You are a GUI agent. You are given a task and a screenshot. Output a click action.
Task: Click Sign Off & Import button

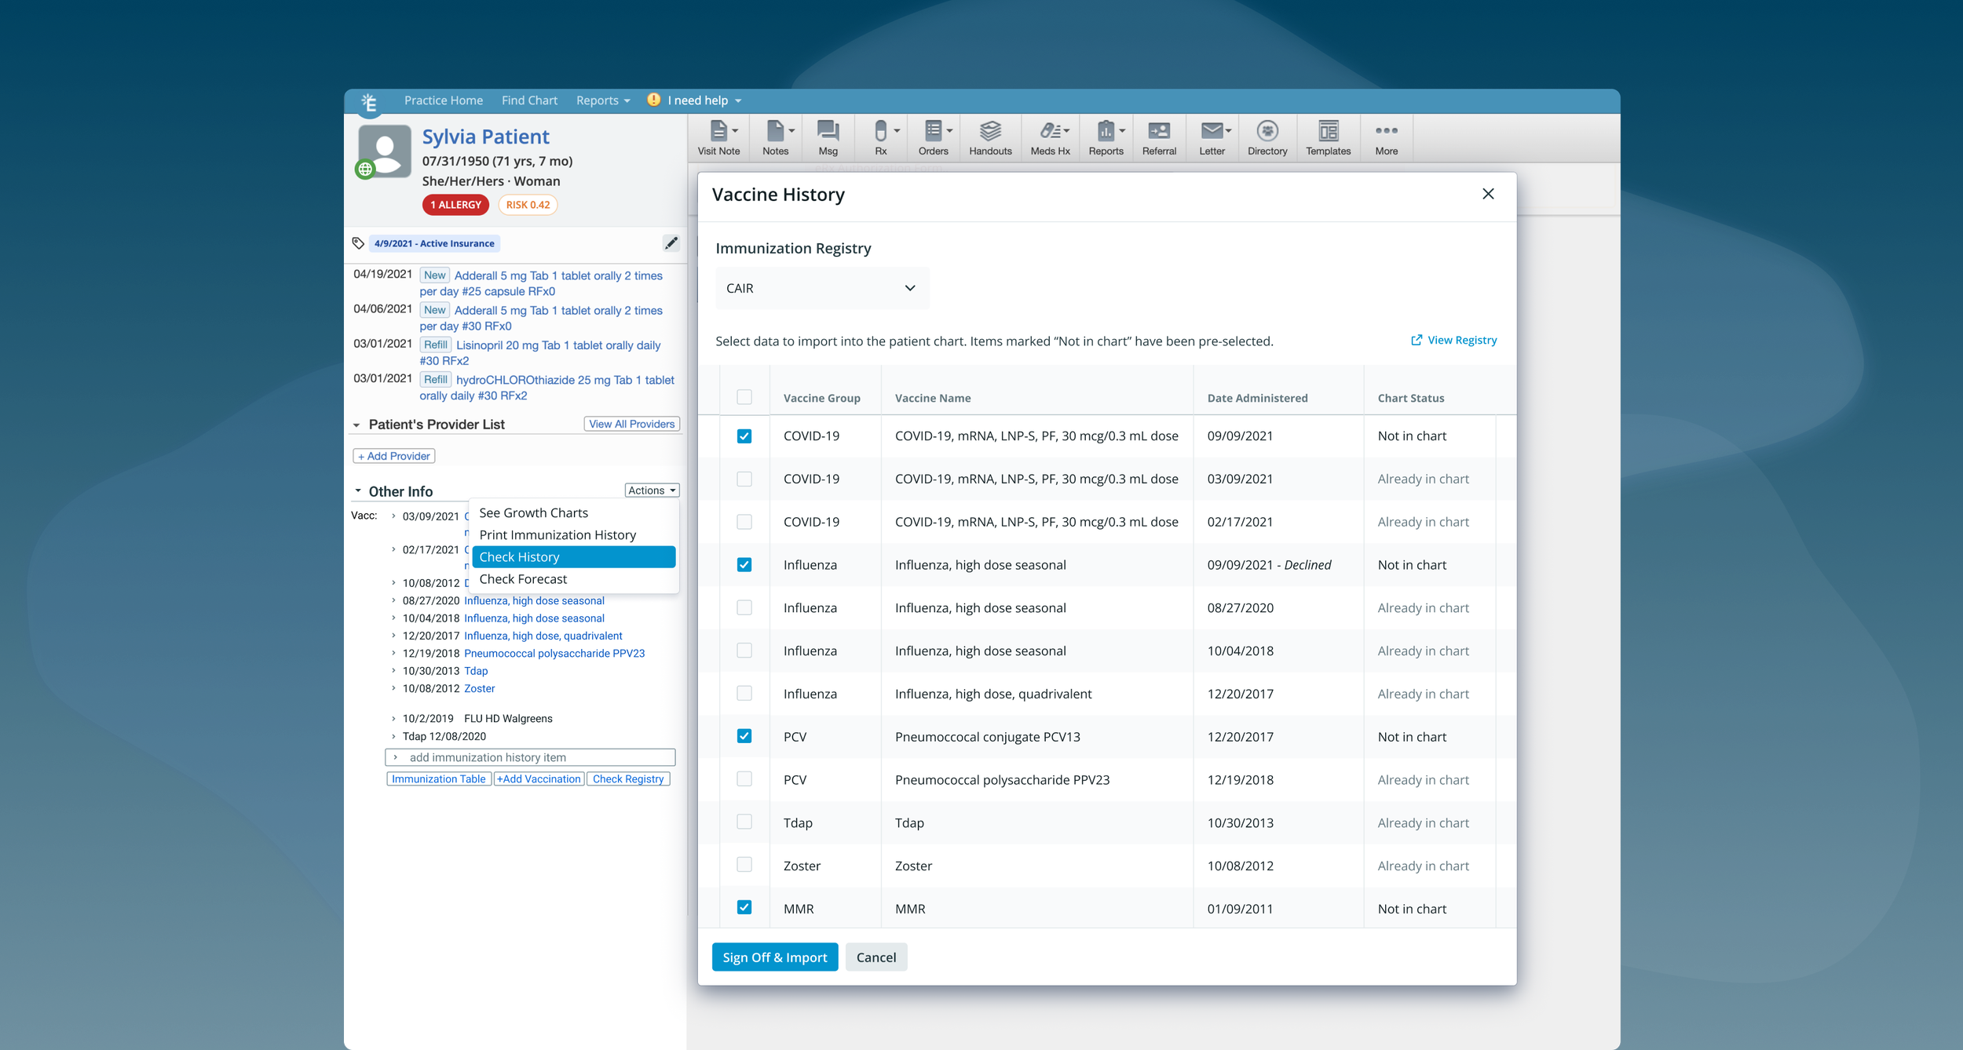tap(774, 957)
